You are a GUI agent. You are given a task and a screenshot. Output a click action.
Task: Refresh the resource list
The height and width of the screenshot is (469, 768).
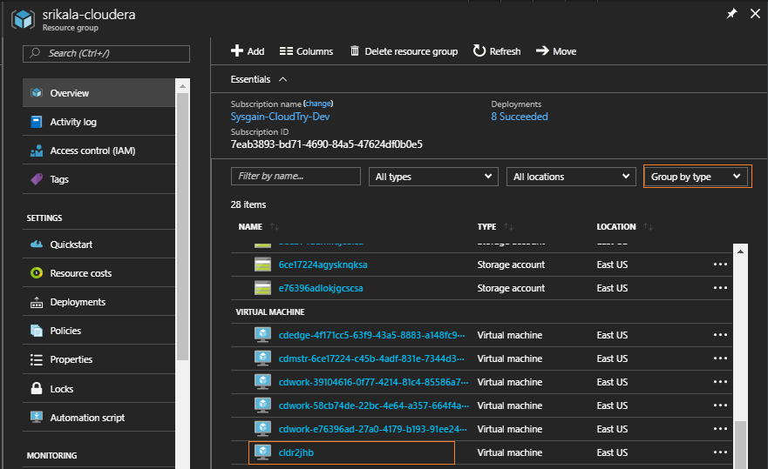497,50
